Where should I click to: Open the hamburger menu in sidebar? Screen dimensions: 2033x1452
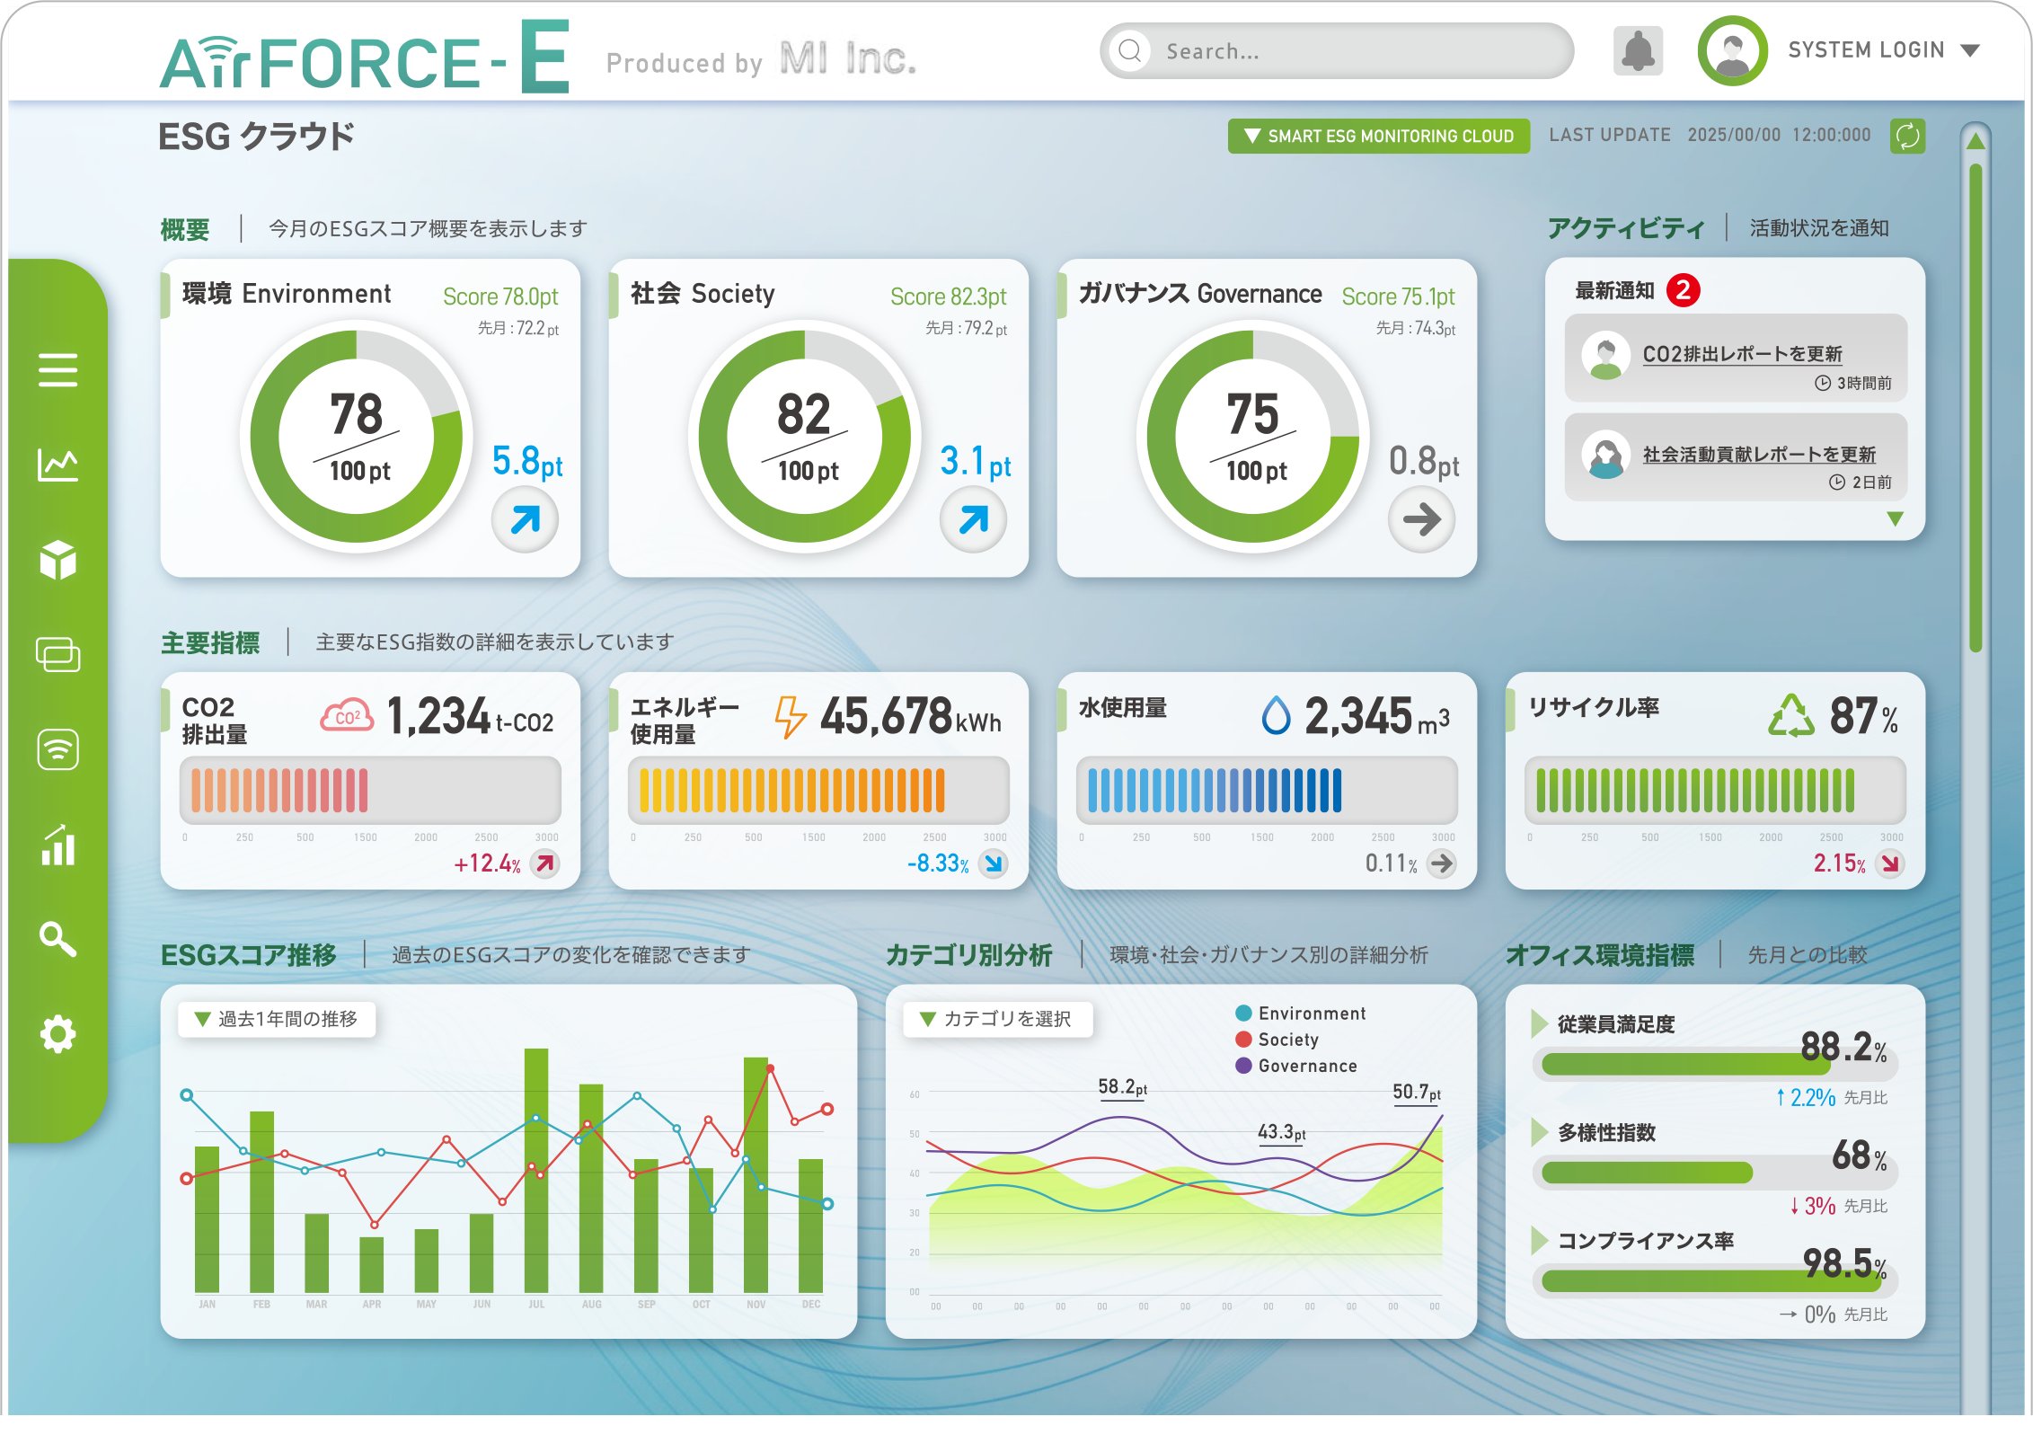tap(57, 369)
